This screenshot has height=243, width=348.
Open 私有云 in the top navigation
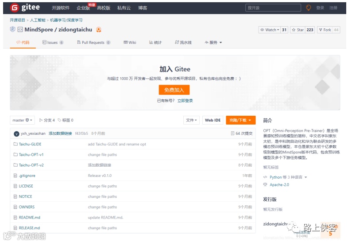pyautogui.click(x=124, y=8)
